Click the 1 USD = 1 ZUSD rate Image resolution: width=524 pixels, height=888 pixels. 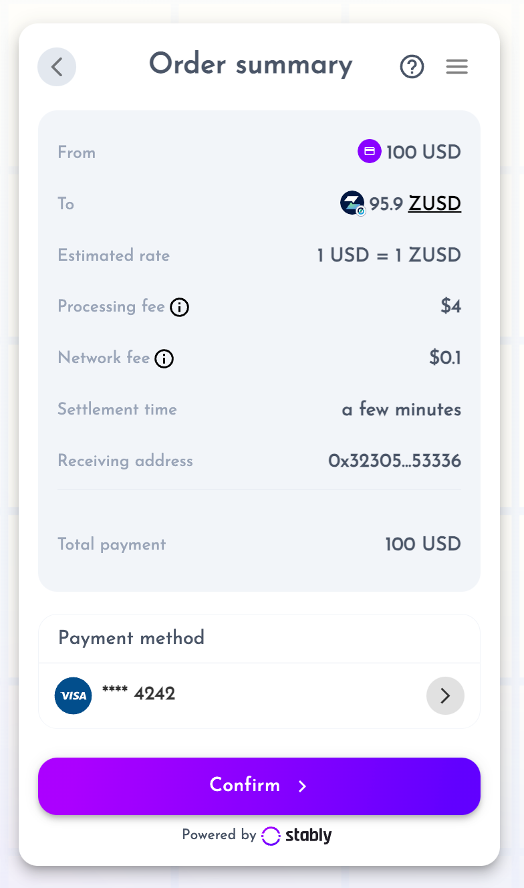(389, 255)
